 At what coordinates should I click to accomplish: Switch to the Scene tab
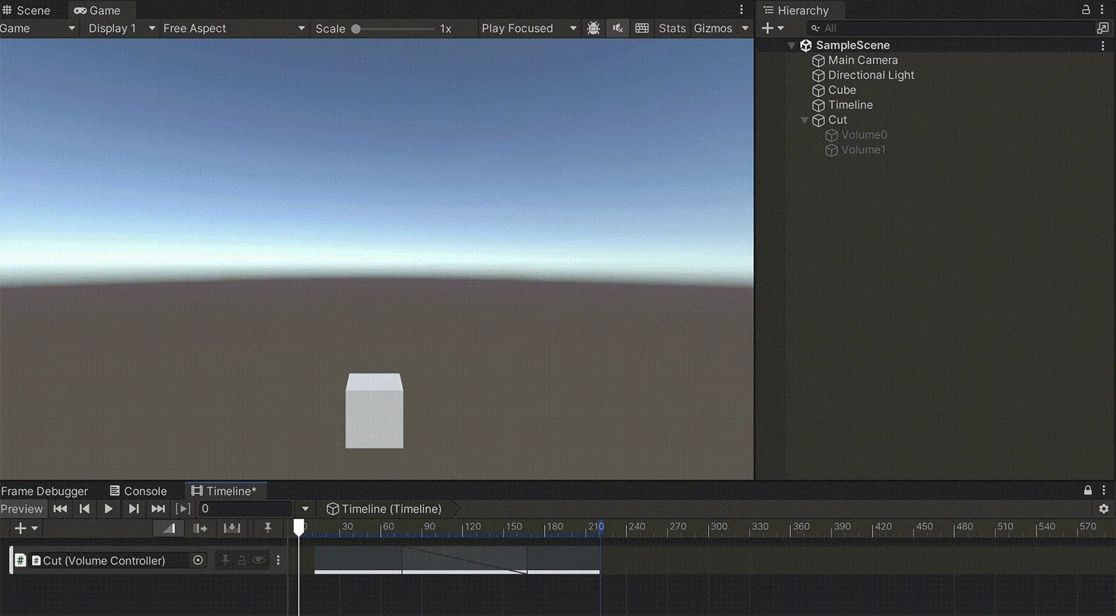[x=27, y=10]
